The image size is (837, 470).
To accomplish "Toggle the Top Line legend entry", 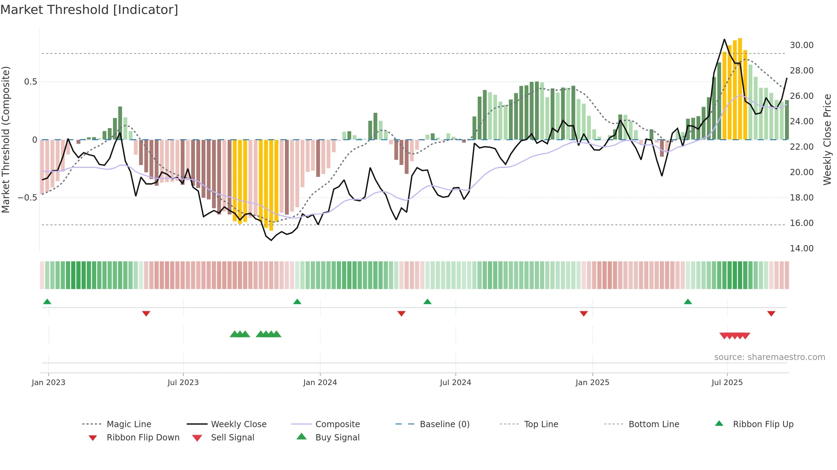I will 529,424.
